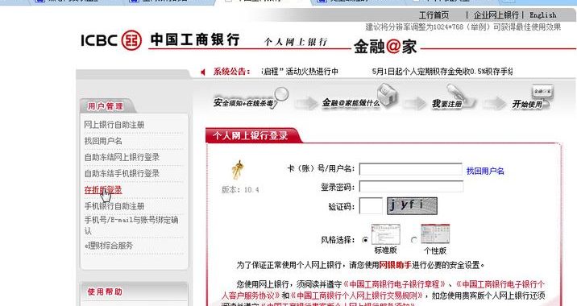Click the 个性版 style thumbnail

435,234
